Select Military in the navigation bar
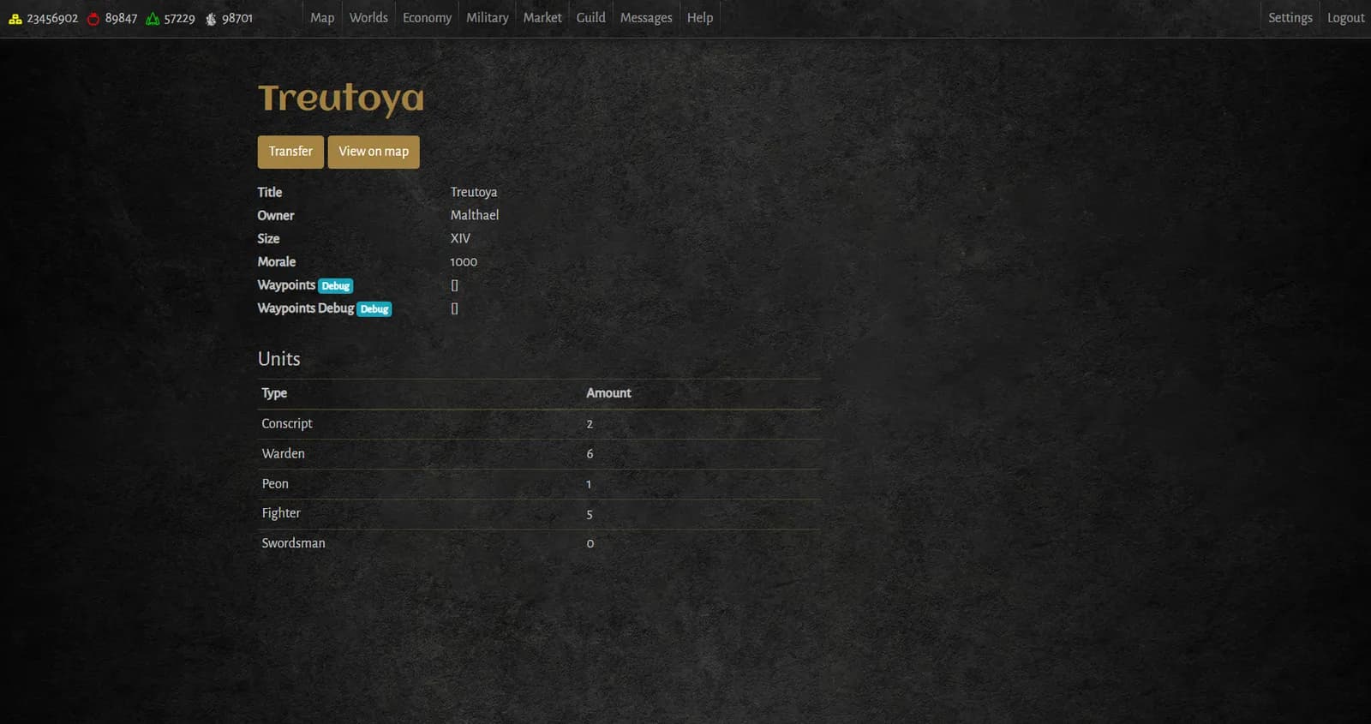 tap(487, 18)
